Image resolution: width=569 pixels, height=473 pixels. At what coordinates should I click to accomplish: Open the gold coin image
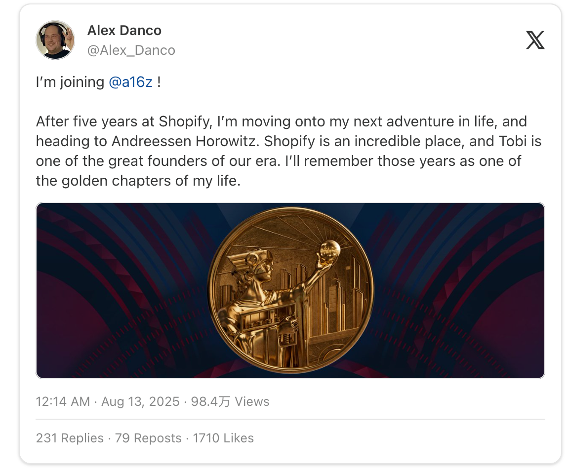pos(290,290)
